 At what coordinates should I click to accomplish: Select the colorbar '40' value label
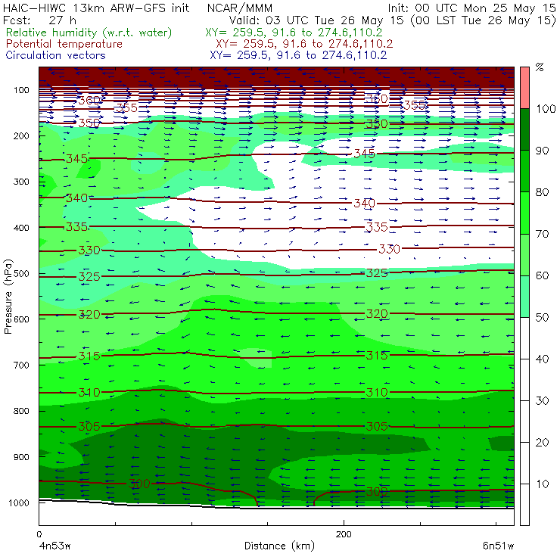[x=543, y=359]
